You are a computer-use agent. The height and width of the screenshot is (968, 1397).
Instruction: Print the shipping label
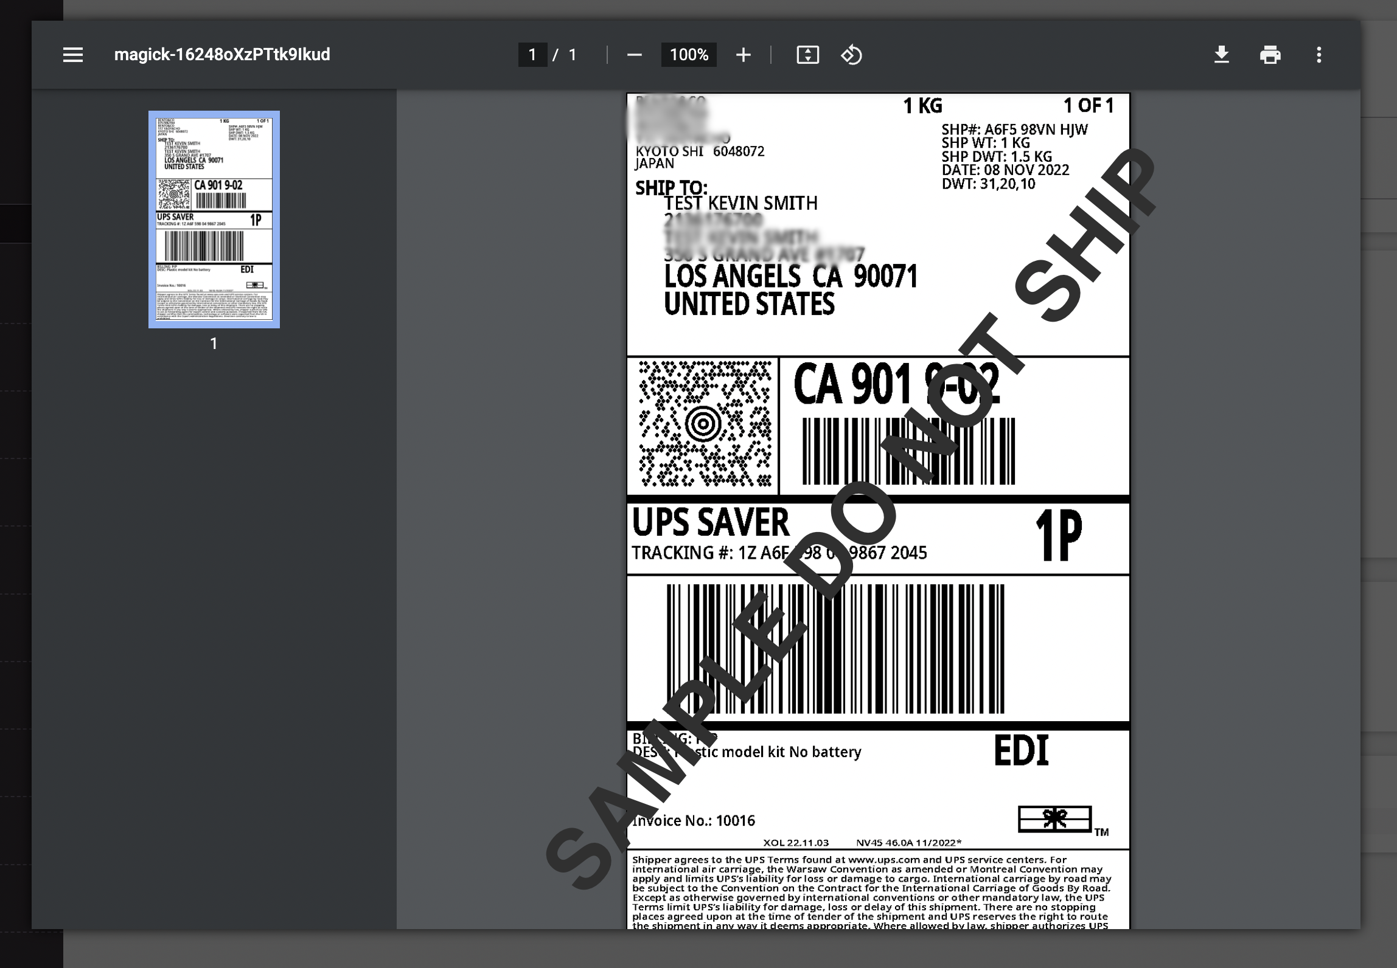click(x=1270, y=55)
